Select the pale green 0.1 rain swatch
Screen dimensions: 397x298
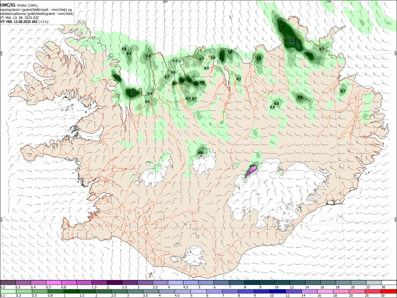tap(8, 291)
